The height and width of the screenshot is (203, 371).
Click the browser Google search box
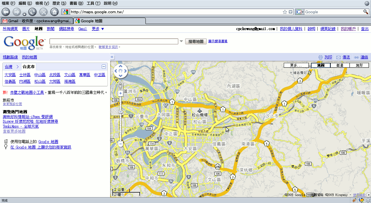(x=333, y=12)
